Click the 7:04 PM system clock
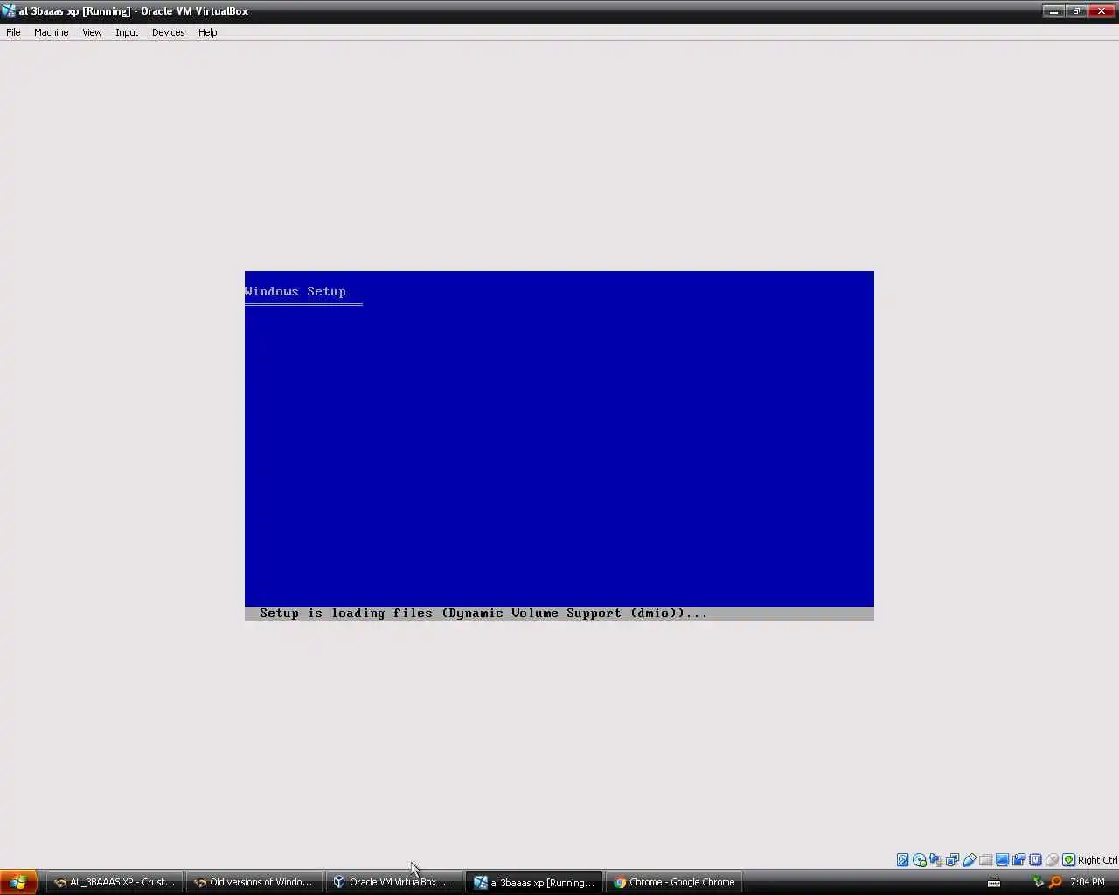Image resolution: width=1119 pixels, height=895 pixels. pos(1087,882)
